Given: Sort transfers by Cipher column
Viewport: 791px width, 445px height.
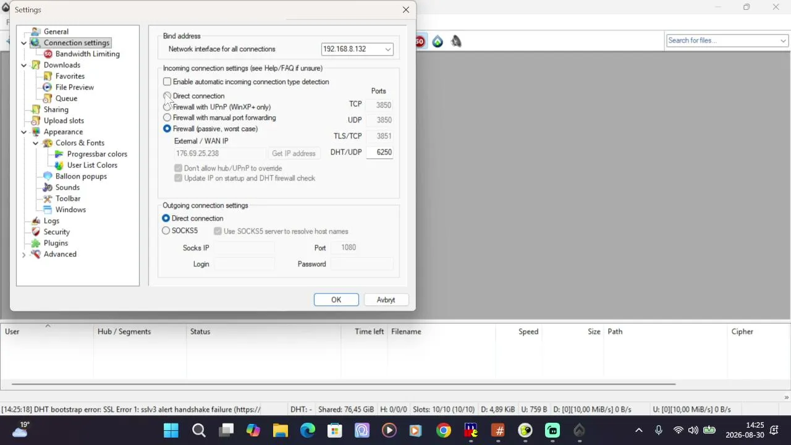Looking at the screenshot, I should [x=759, y=332].
